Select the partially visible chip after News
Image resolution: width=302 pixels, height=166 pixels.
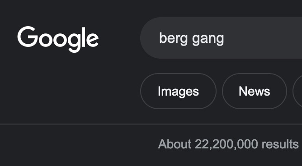pyautogui.click(x=297, y=91)
